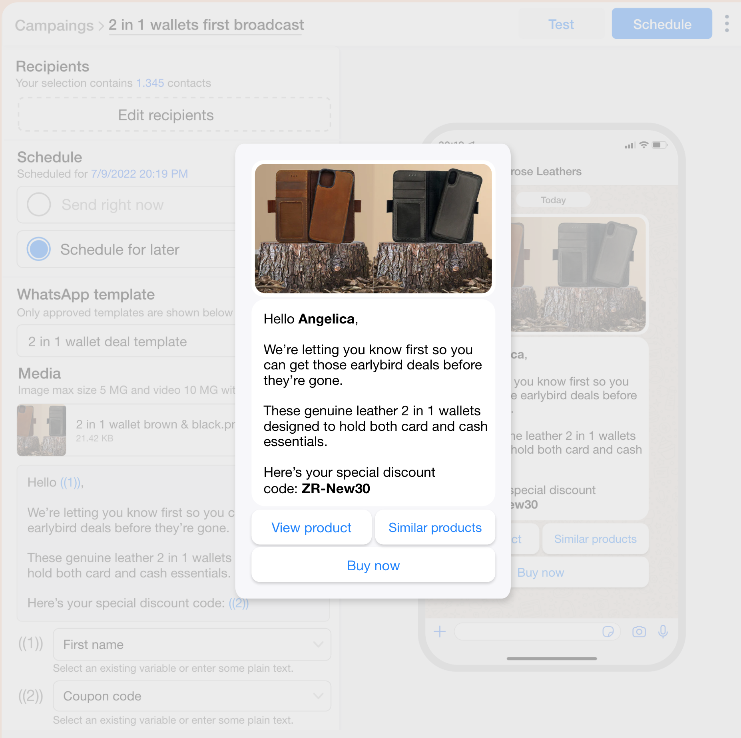
Task: Tap the plus attachment icon in phone preview
Action: [440, 631]
